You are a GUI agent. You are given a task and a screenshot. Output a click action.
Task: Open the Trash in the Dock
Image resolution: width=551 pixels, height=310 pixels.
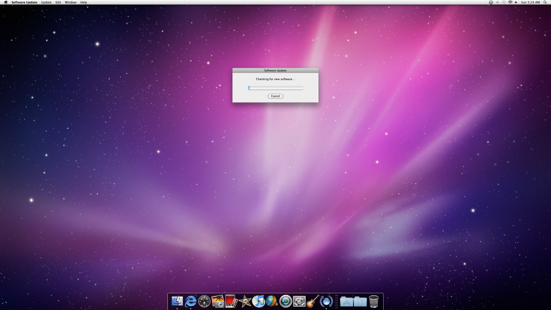click(374, 301)
